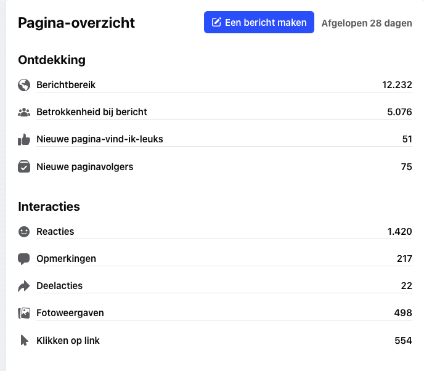Click the share arrow icon for Deelacties
424x371 pixels.
[24, 286]
